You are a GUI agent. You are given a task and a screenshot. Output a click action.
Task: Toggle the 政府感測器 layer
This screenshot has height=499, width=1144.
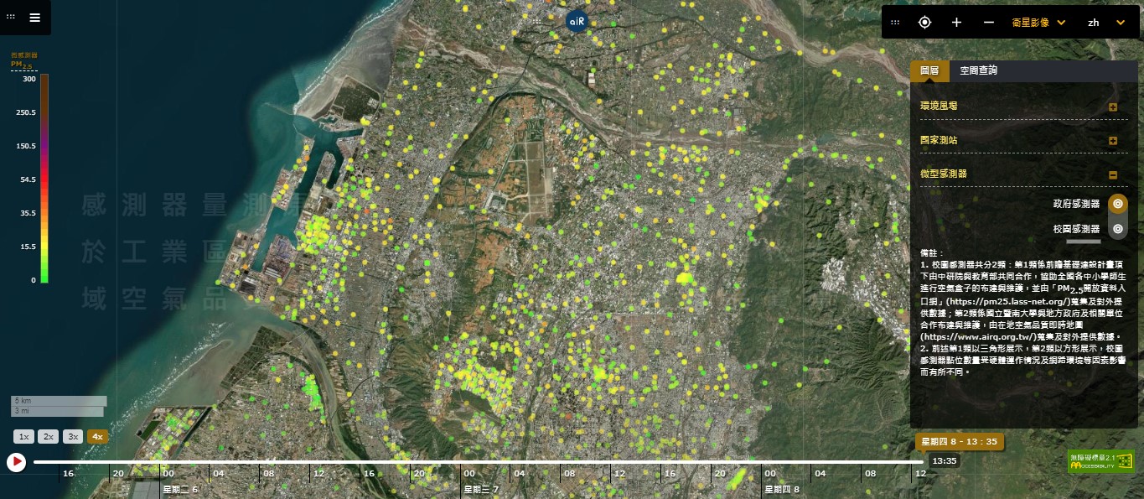click(1117, 204)
